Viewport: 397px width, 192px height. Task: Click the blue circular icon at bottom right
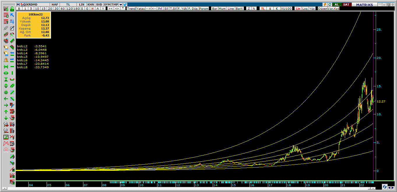coord(385,187)
